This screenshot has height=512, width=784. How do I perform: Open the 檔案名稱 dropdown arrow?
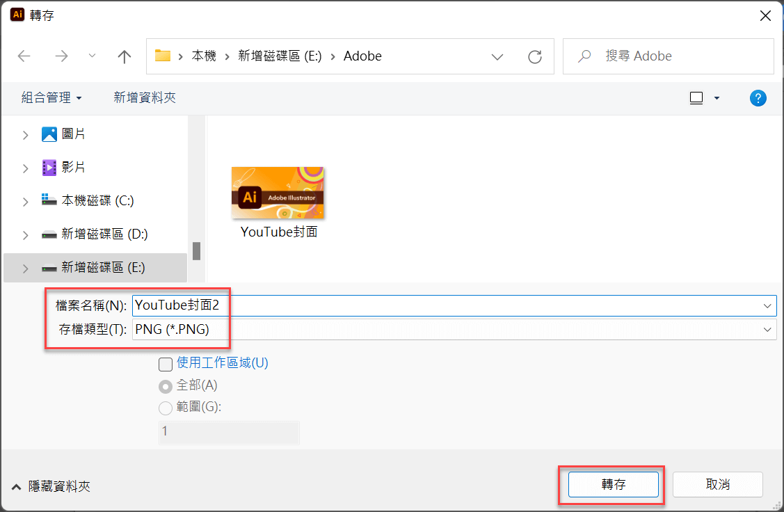(x=767, y=305)
